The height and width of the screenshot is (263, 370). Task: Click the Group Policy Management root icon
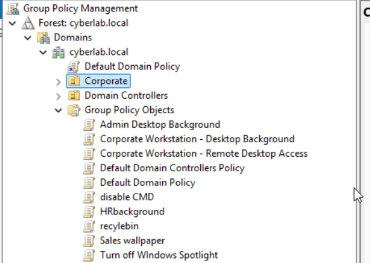click(x=13, y=8)
